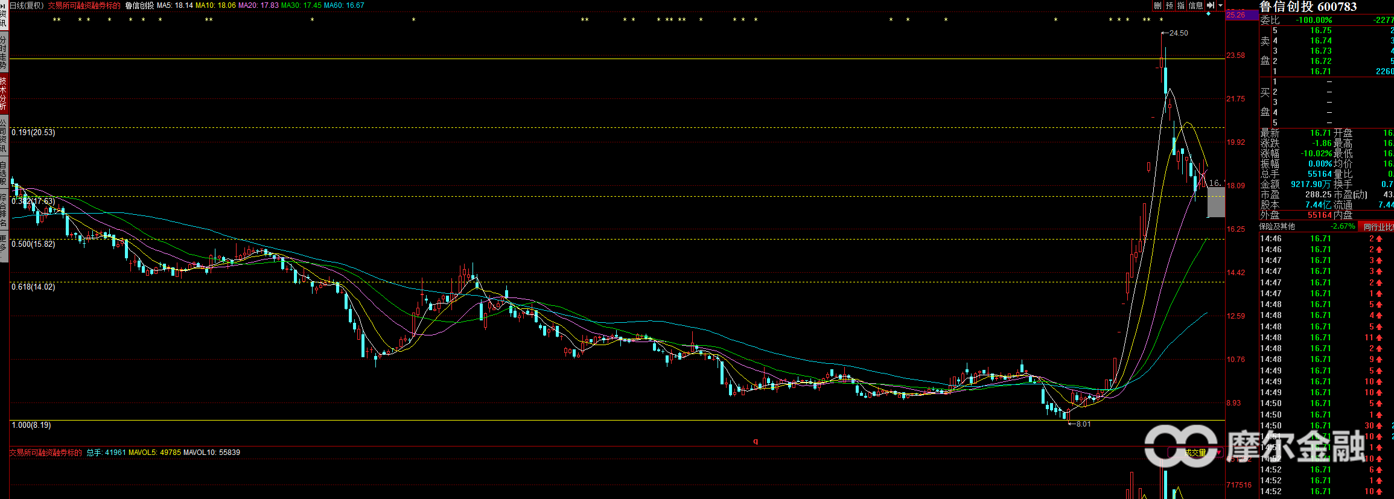Click the 涨跌 -1.86 value
The height and width of the screenshot is (499, 1394).
click(1321, 143)
